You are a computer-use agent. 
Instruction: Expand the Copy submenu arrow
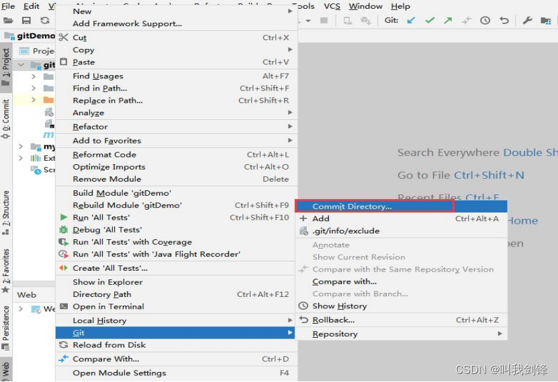click(x=290, y=50)
